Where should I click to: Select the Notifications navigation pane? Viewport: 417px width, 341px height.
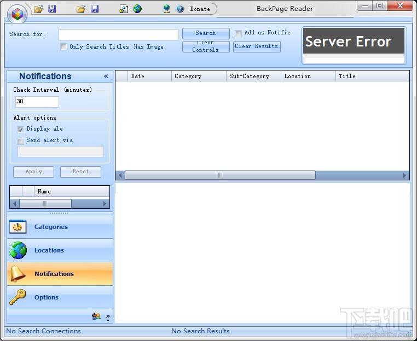[x=60, y=274]
